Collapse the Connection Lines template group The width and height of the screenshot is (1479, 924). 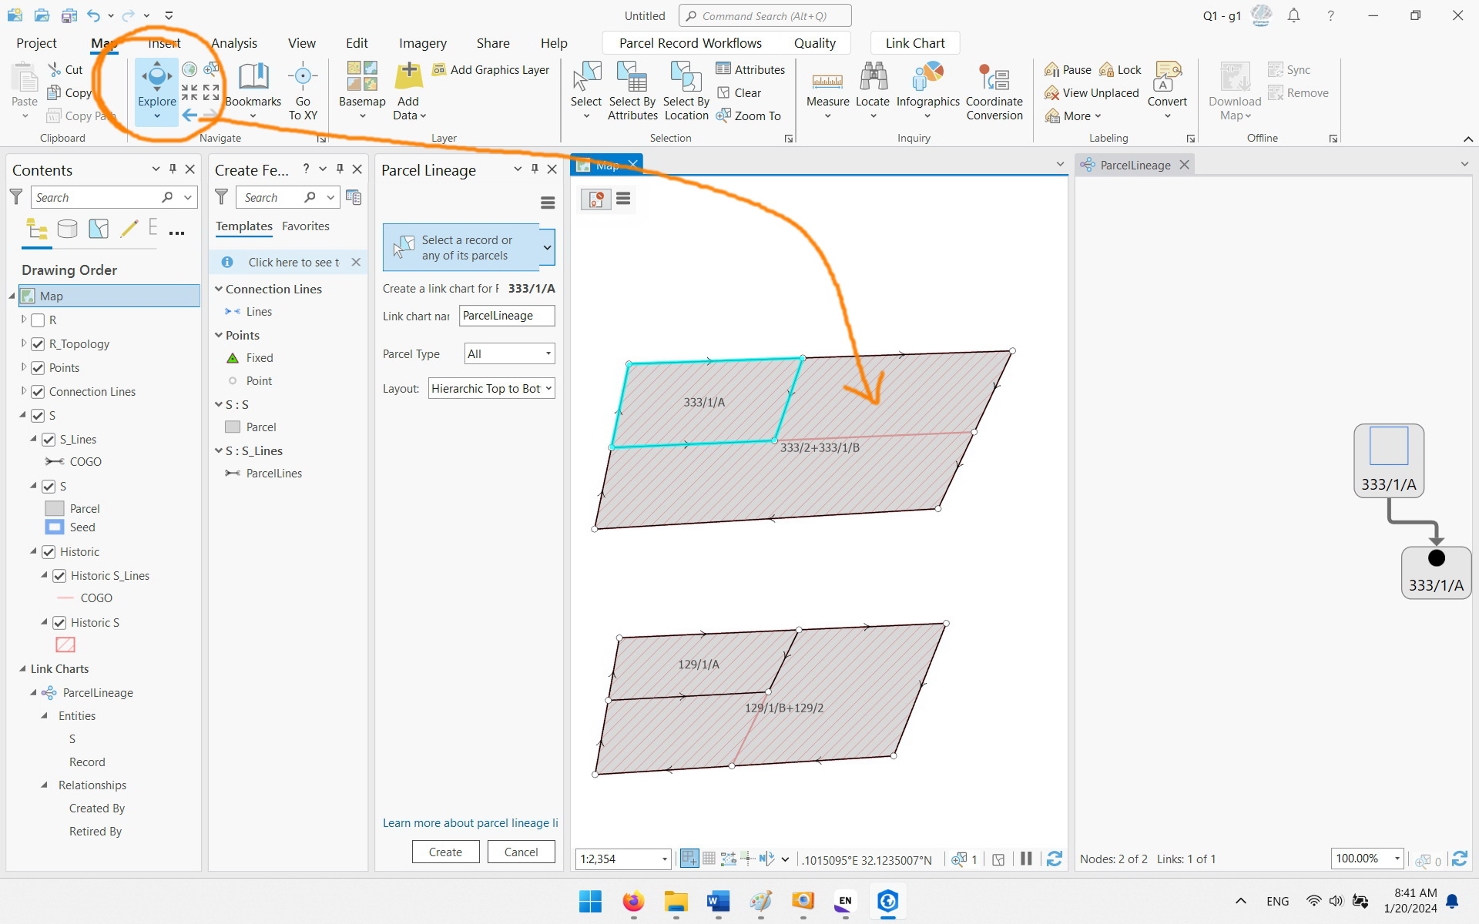[x=220, y=289]
